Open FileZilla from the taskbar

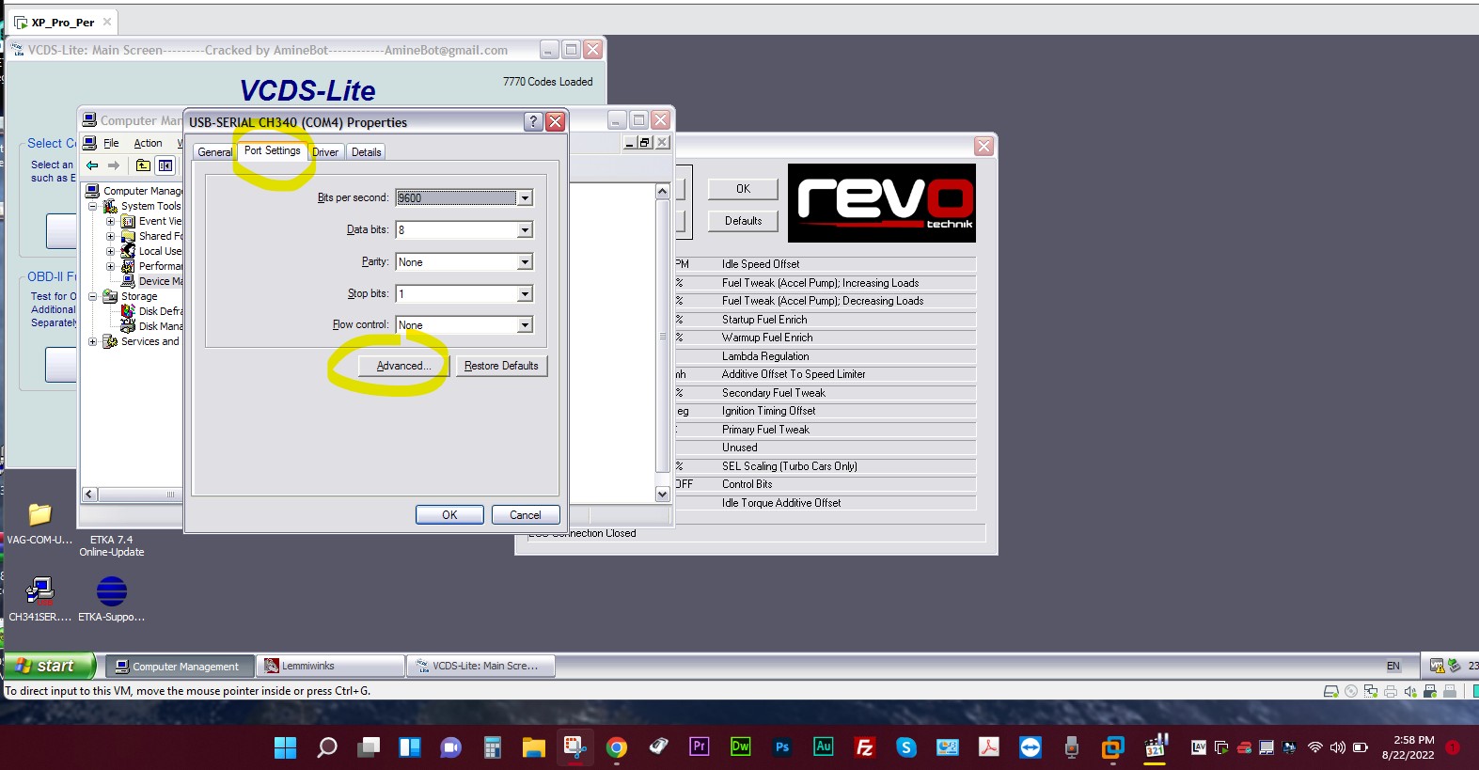865,747
